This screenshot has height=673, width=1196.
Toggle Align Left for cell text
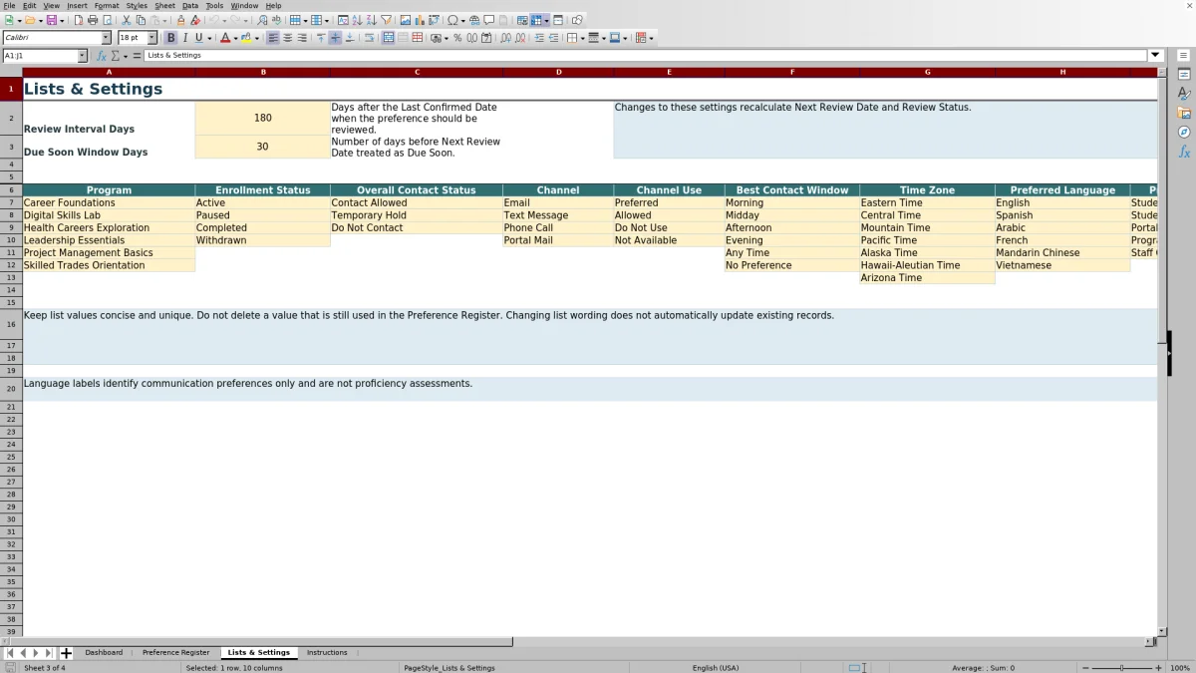[x=272, y=38]
